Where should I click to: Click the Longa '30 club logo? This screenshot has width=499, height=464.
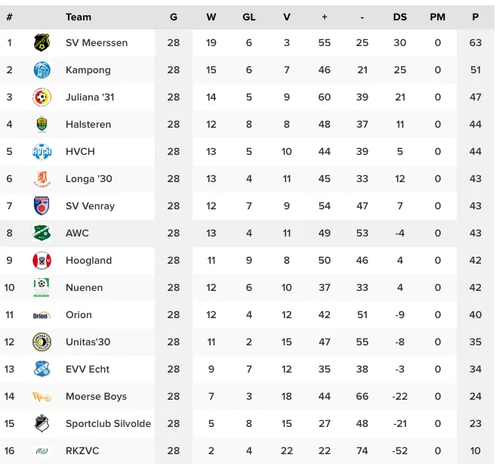42,179
